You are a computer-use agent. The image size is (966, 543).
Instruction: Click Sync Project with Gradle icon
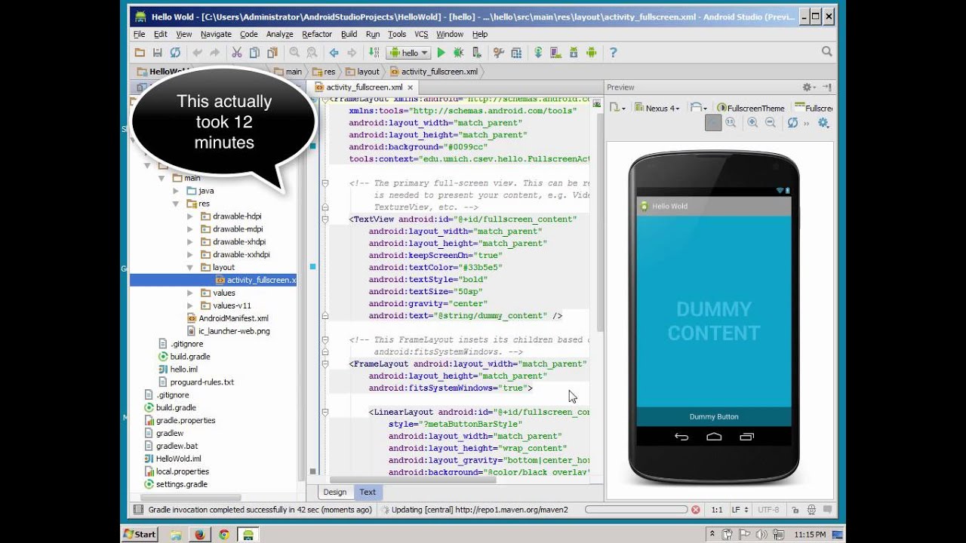coord(538,53)
